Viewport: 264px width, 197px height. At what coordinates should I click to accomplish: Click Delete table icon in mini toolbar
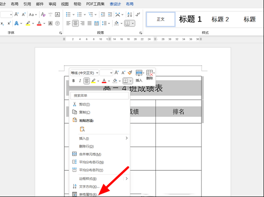point(150,73)
